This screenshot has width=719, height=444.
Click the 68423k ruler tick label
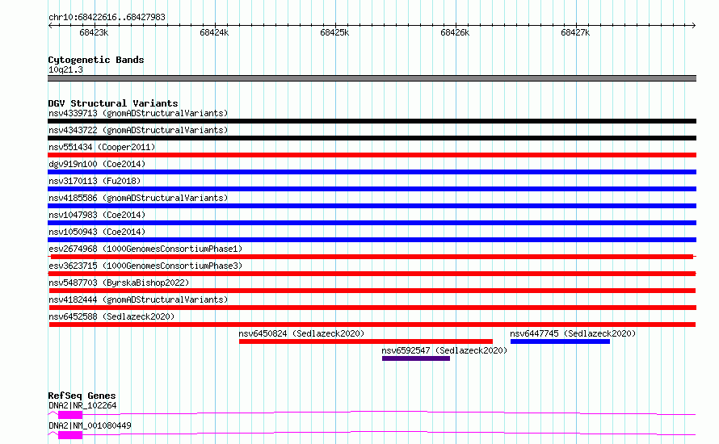pos(94,32)
